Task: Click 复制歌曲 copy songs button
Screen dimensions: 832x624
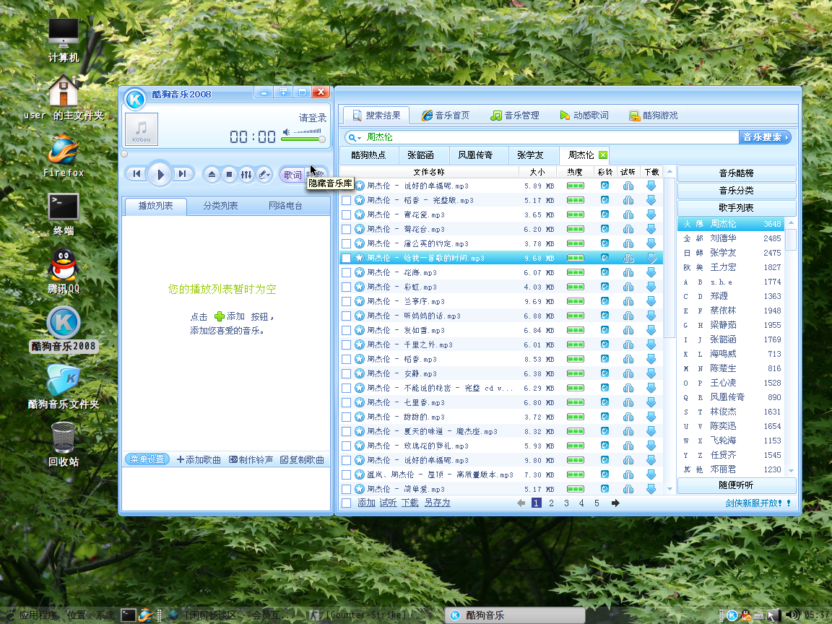Action: [302, 459]
